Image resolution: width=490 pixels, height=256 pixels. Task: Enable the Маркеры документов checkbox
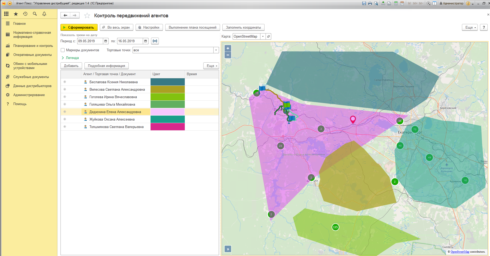pyautogui.click(x=63, y=50)
